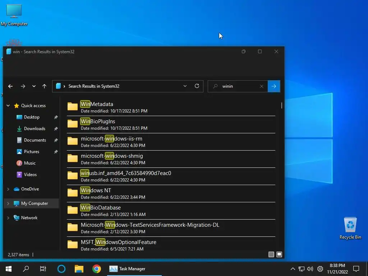Open the notification center icon
368x276 pixels.
coord(356,269)
